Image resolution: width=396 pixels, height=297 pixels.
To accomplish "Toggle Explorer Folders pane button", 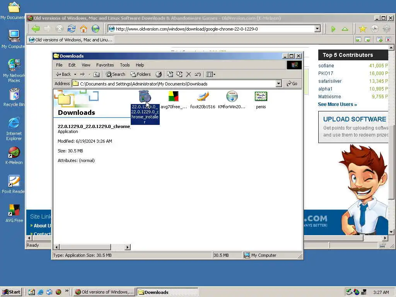I will [x=140, y=74].
